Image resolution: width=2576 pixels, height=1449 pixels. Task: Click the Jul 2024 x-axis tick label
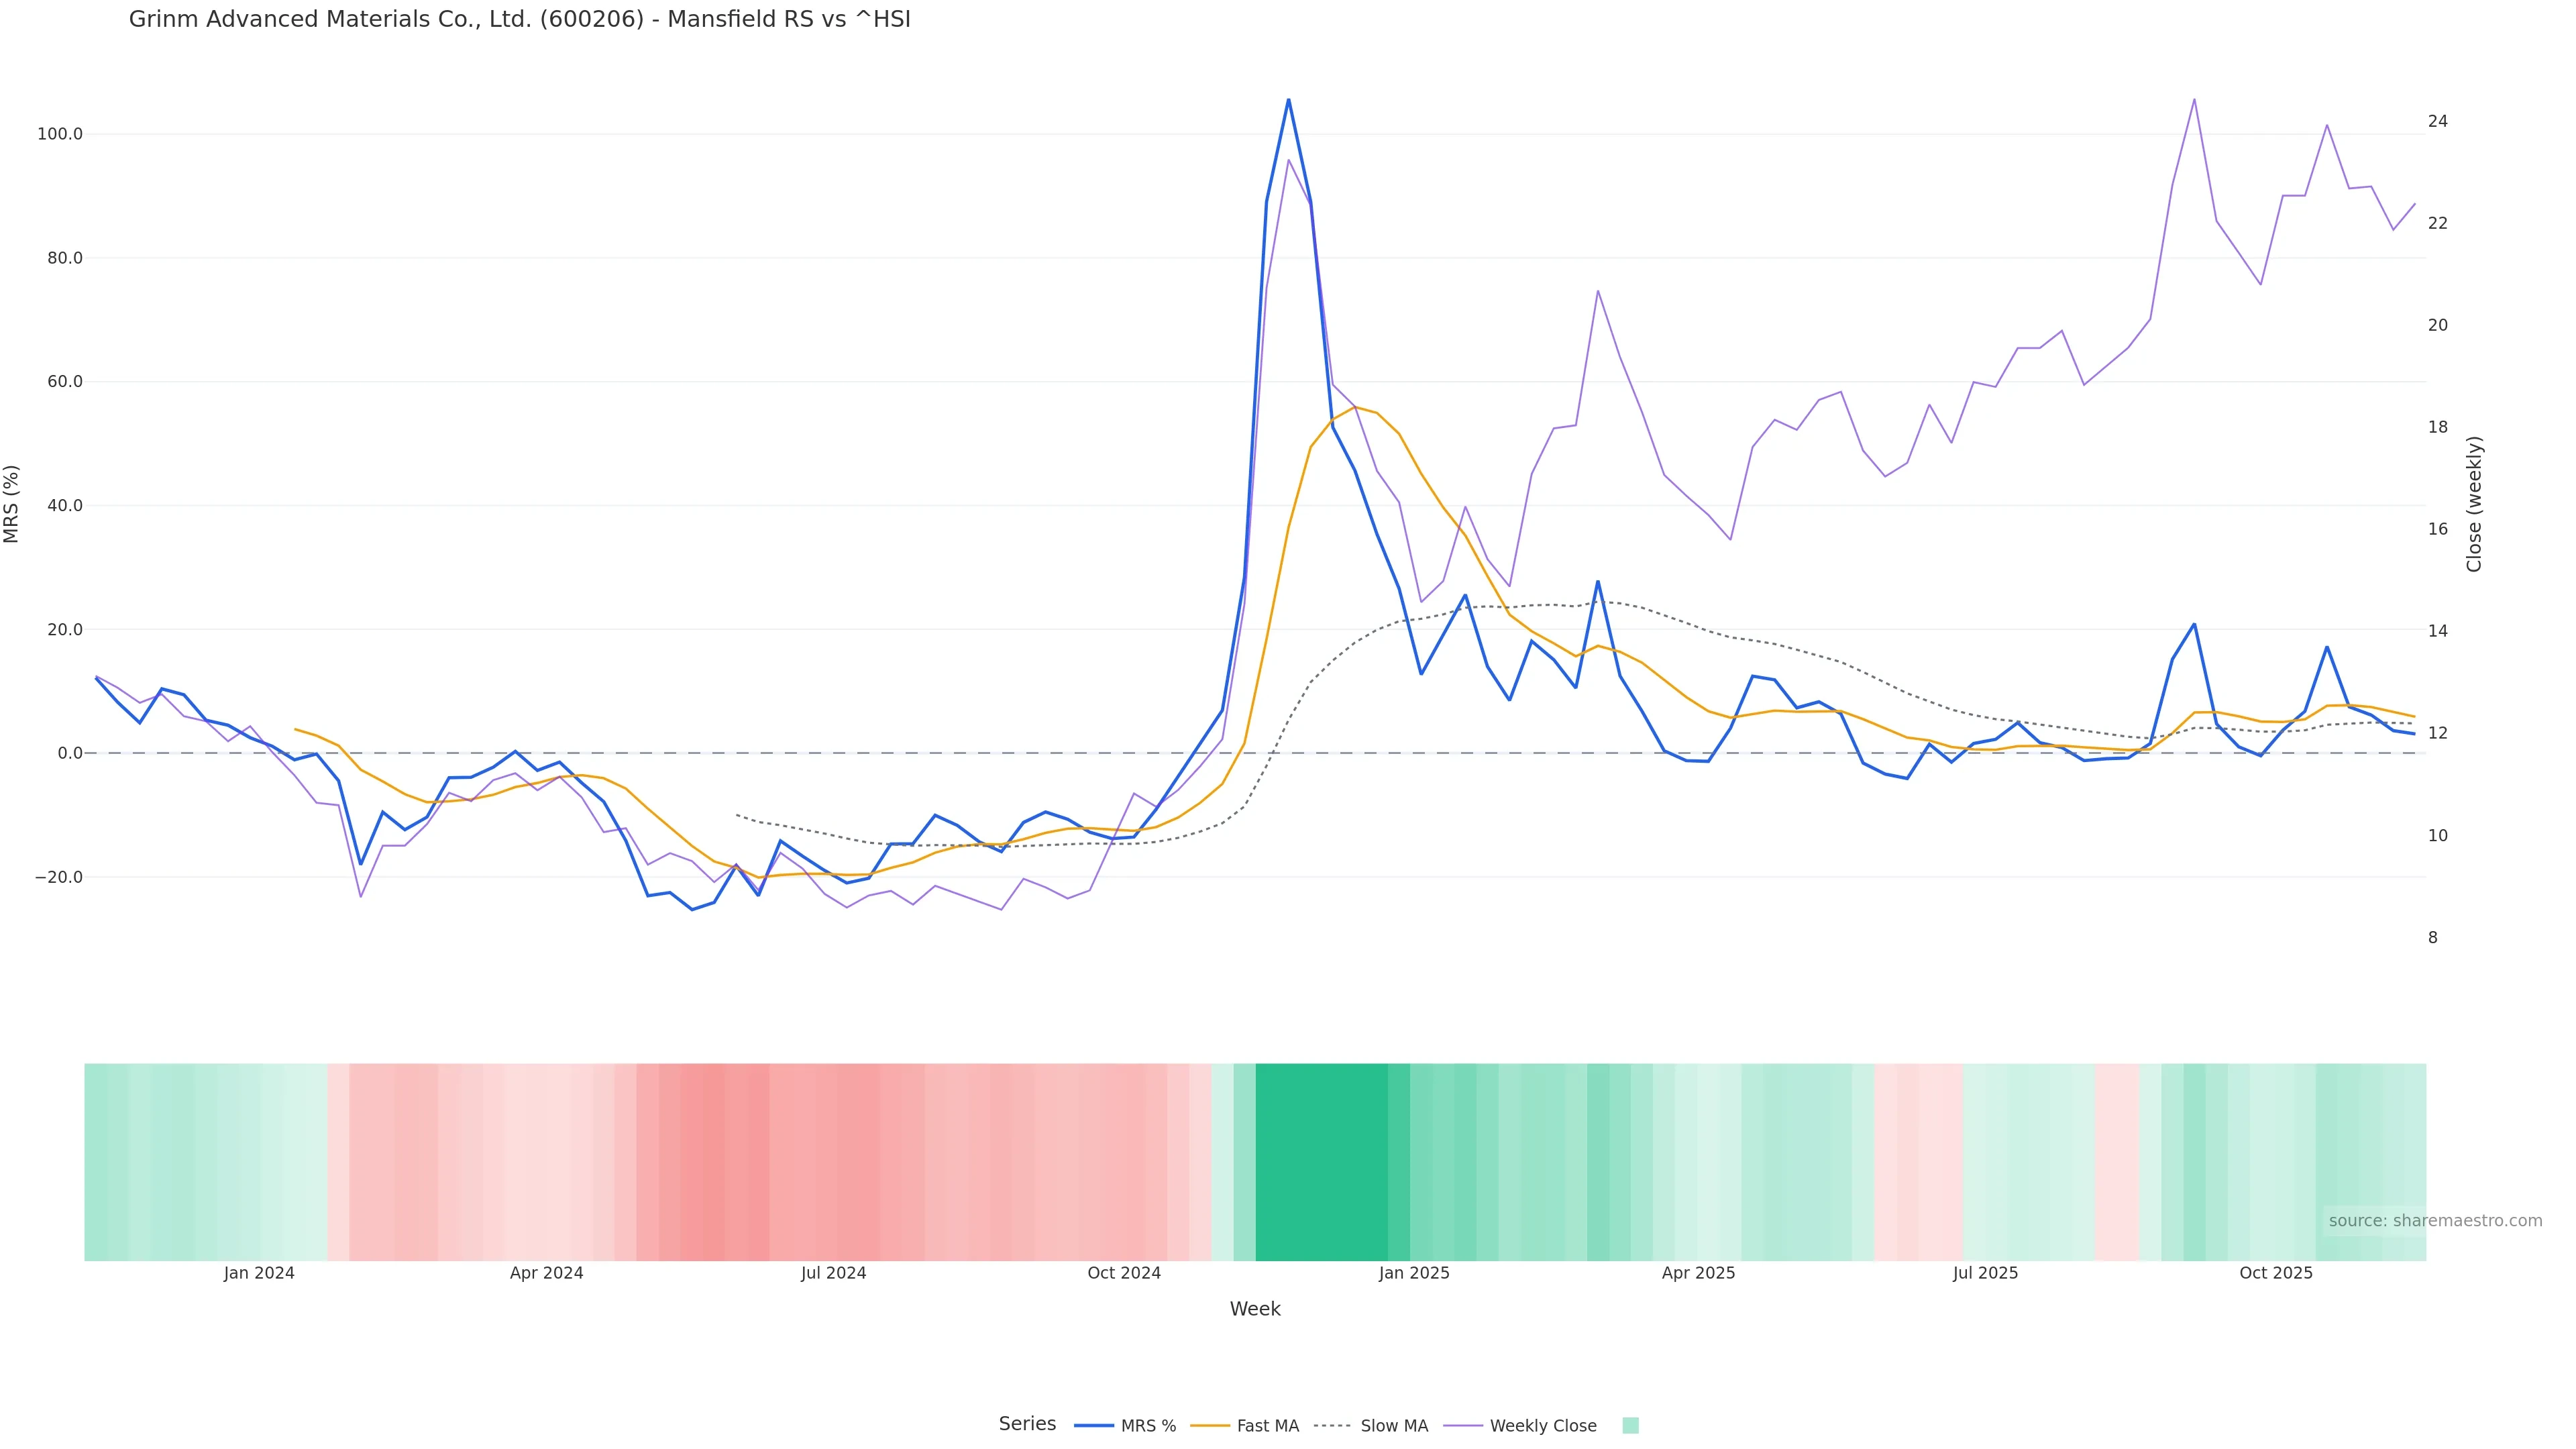tap(833, 1273)
